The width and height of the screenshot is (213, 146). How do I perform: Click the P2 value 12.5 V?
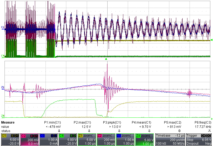86,127
